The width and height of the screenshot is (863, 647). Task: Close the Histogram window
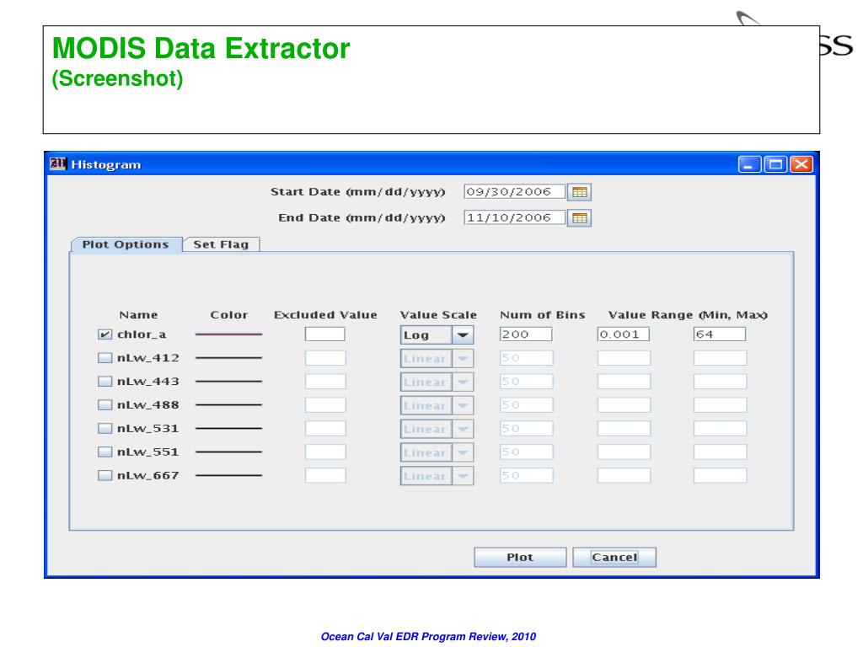click(802, 164)
